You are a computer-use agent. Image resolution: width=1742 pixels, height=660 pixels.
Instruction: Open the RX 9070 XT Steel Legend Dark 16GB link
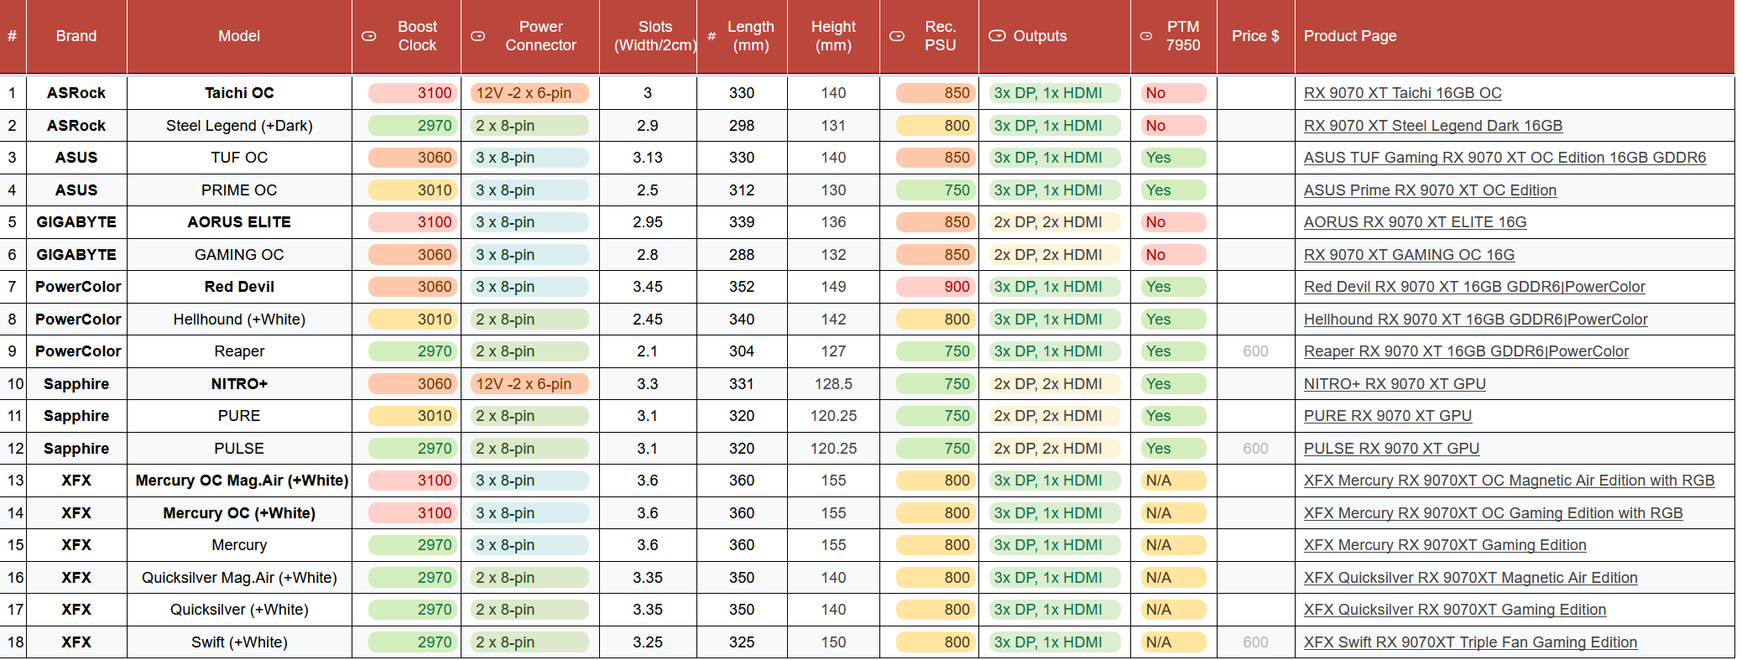[1433, 126]
